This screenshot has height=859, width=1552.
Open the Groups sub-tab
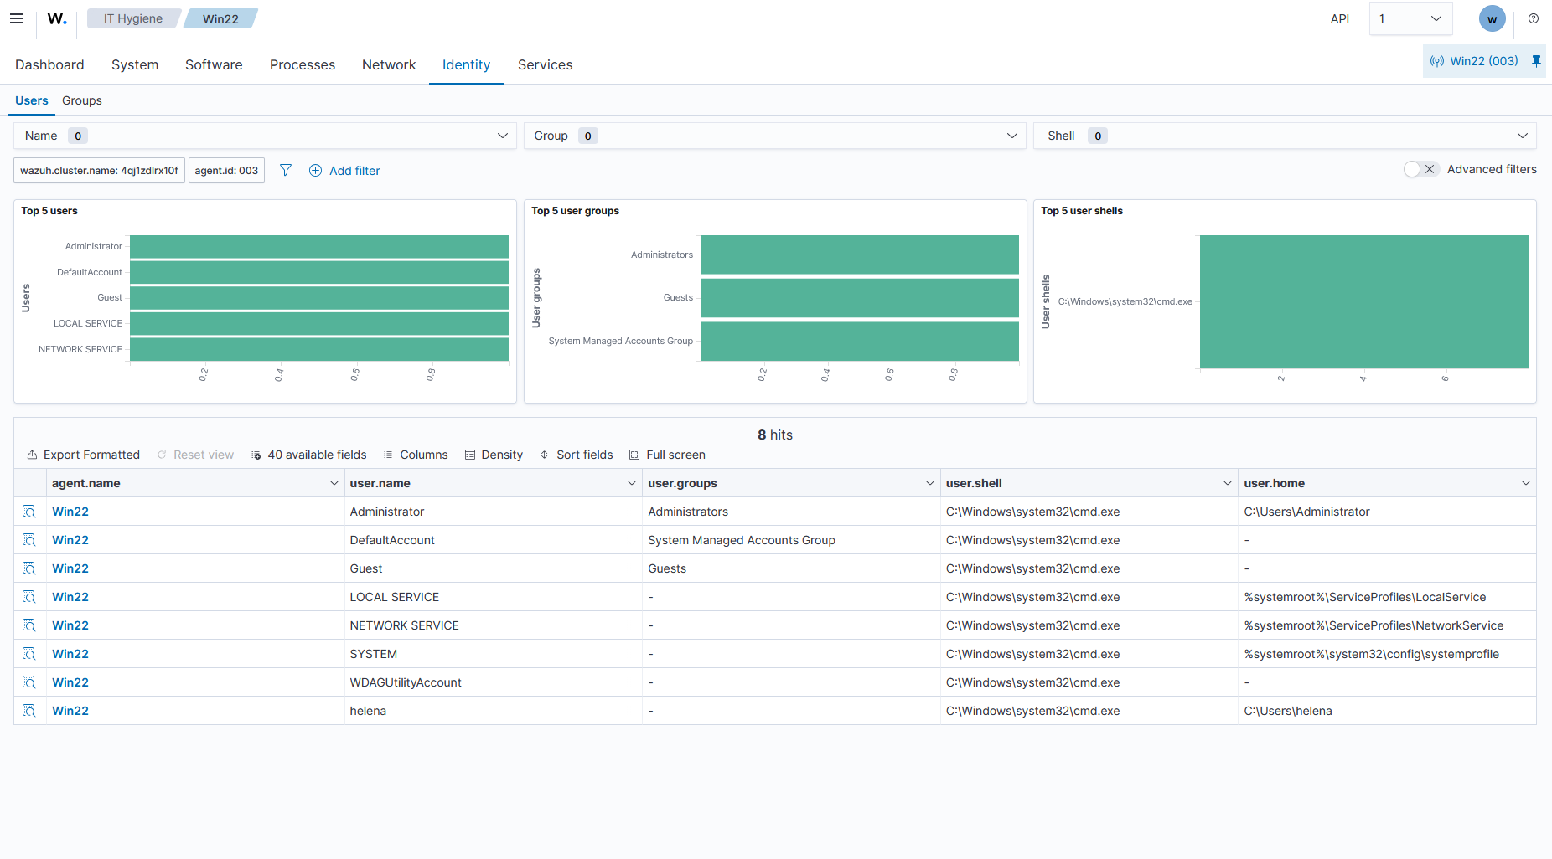tap(82, 100)
